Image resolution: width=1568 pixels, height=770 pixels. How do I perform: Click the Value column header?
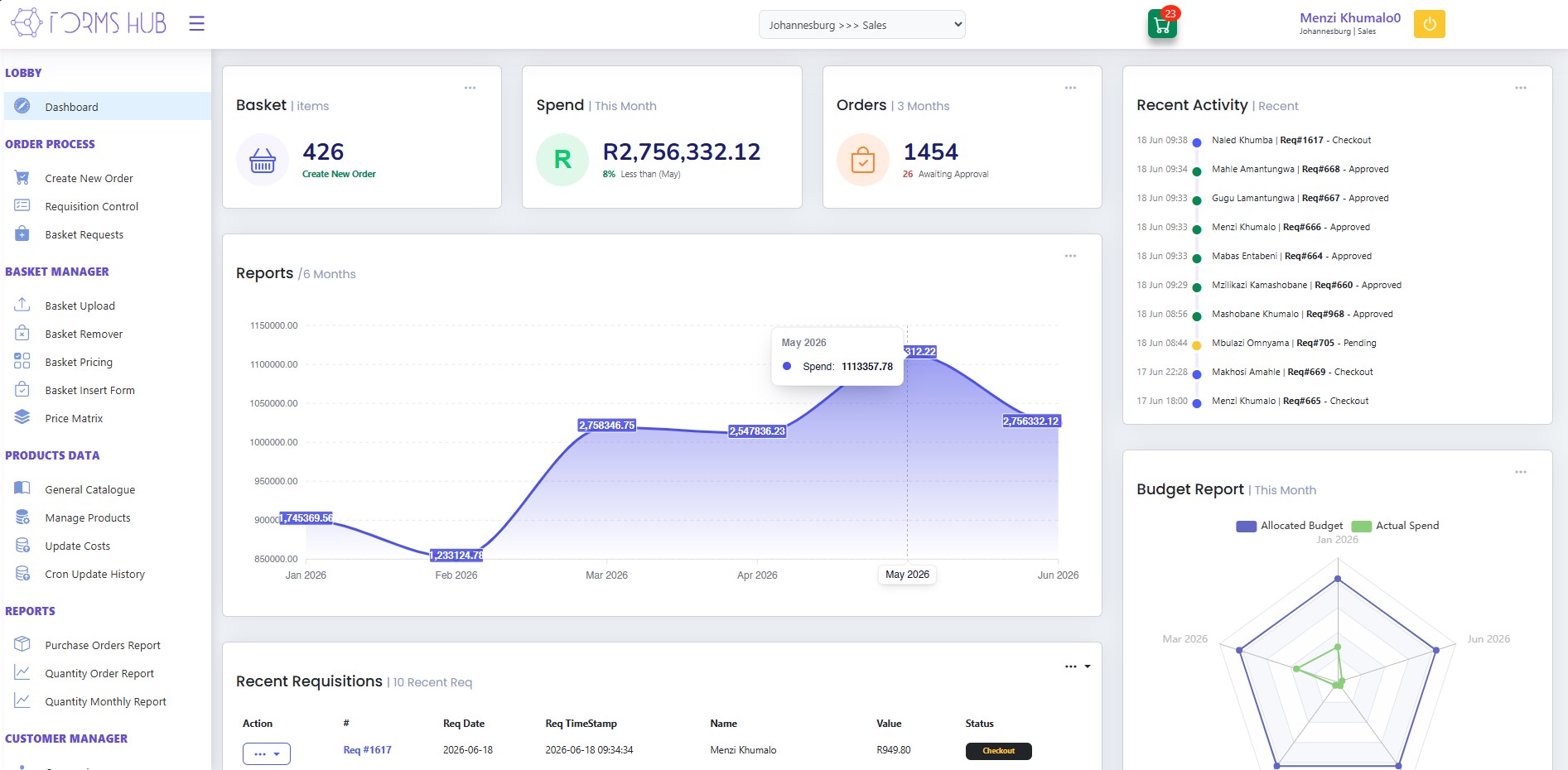coord(889,724)
